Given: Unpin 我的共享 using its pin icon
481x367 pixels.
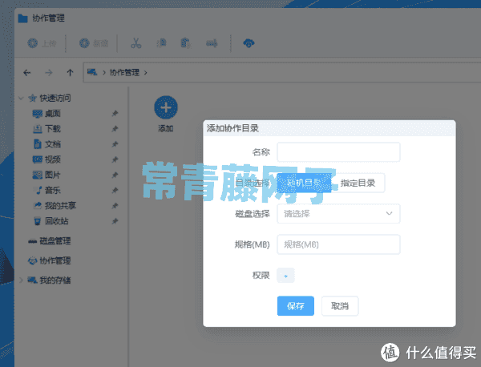Looking at the screenshot, I should pyautogui.click(x=115, y=205).
